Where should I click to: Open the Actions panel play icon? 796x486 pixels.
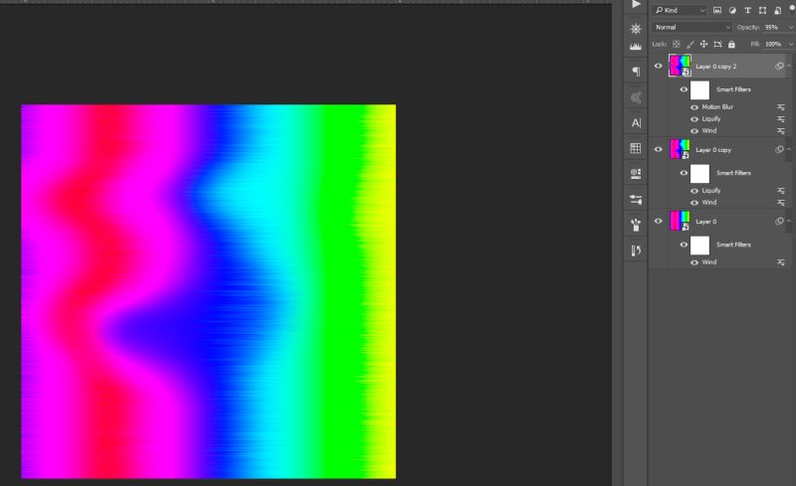click(x=636, y=4)
